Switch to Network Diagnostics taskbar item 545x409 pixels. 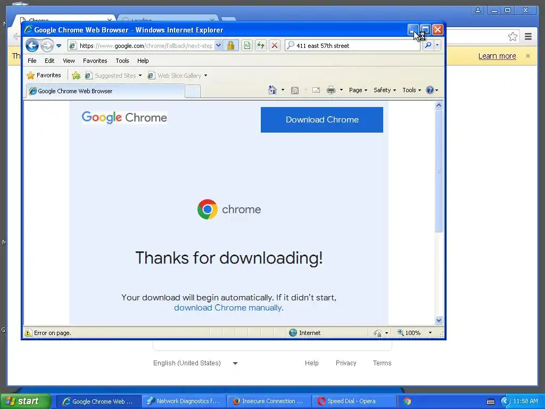pos(184,402)
